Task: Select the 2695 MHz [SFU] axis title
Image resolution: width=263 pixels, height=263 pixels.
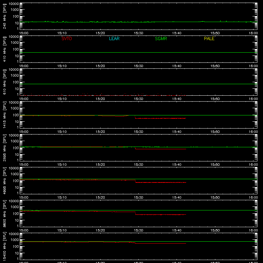Action: pos(5,148)
